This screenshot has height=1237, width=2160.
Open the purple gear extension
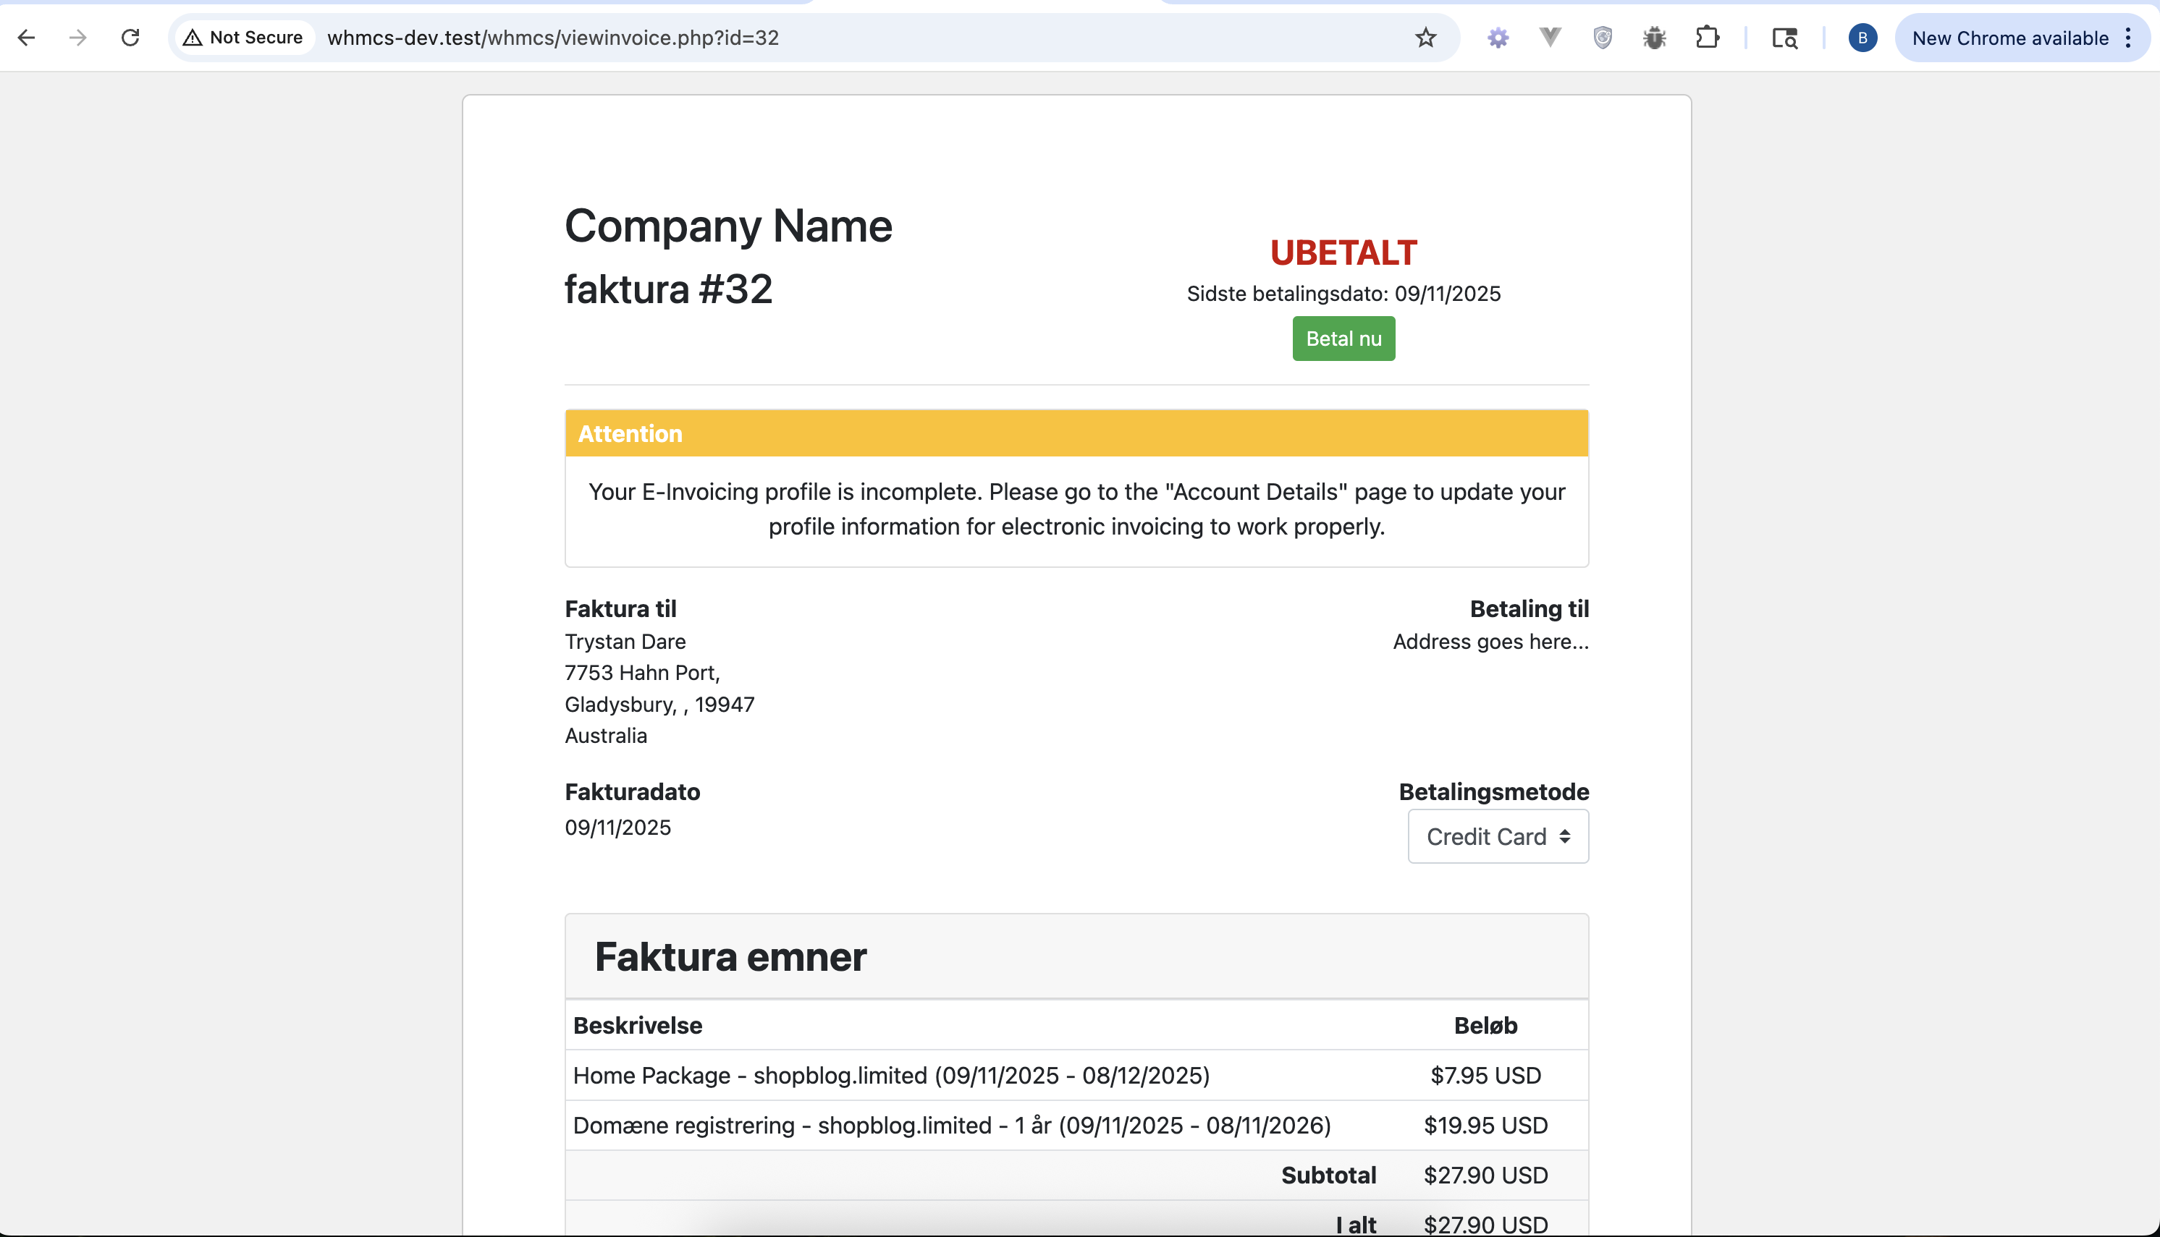[x=1498, y=38]
